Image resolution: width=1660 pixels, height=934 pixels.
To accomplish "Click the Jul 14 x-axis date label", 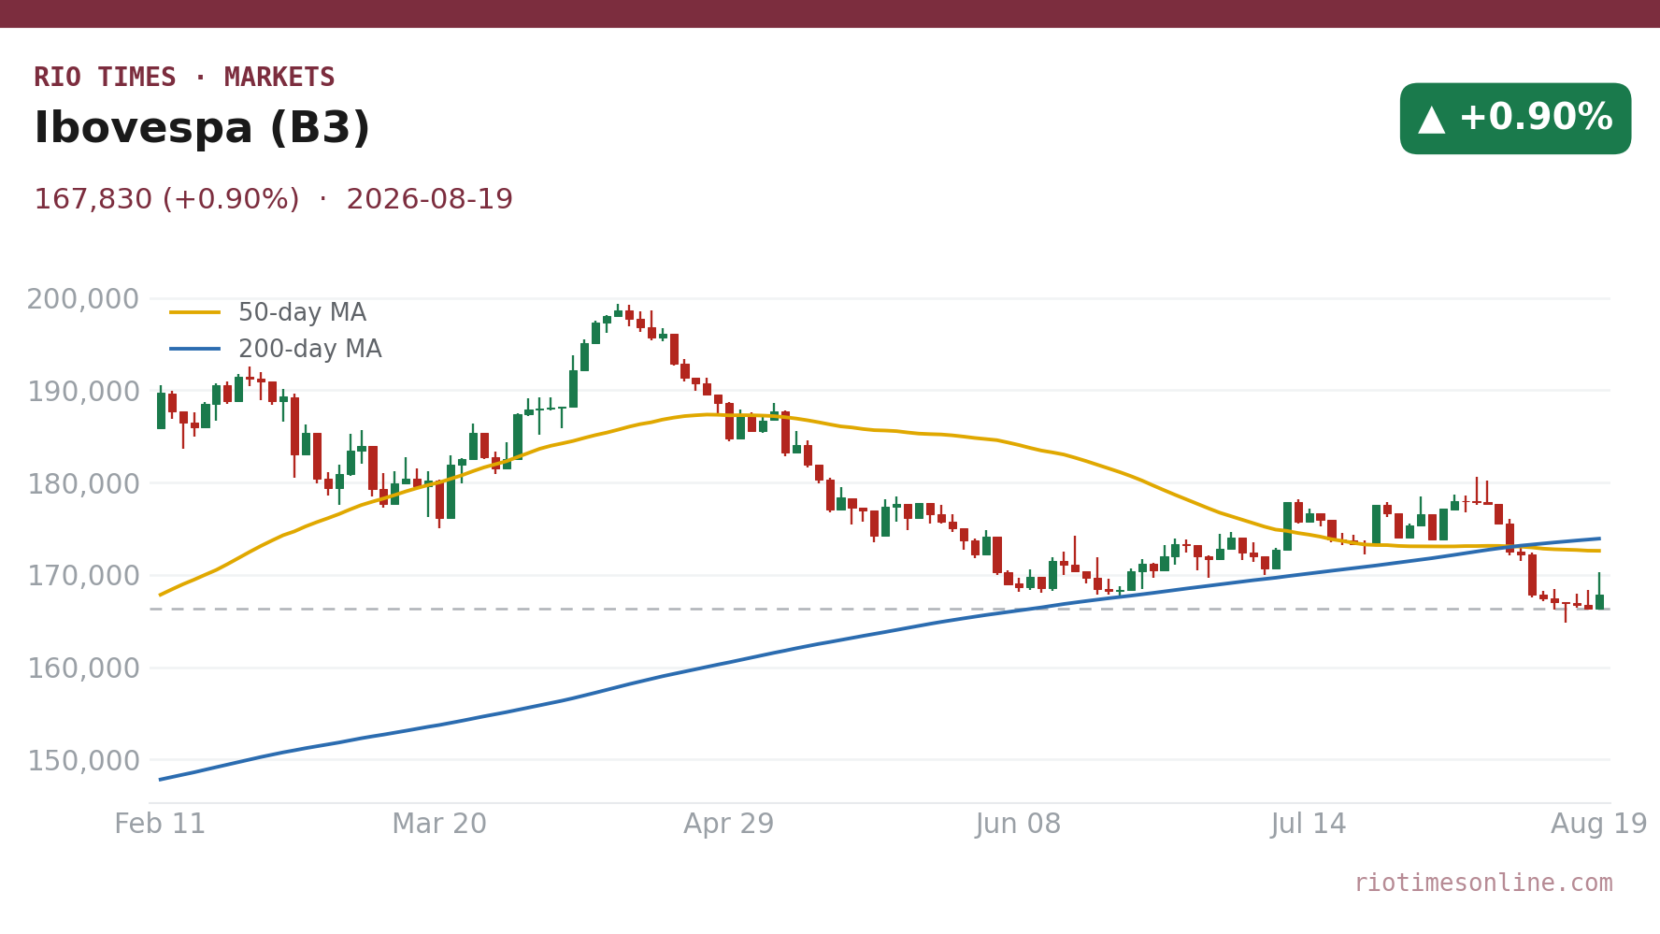I will pyautogui.click(x=1309, y=825).
